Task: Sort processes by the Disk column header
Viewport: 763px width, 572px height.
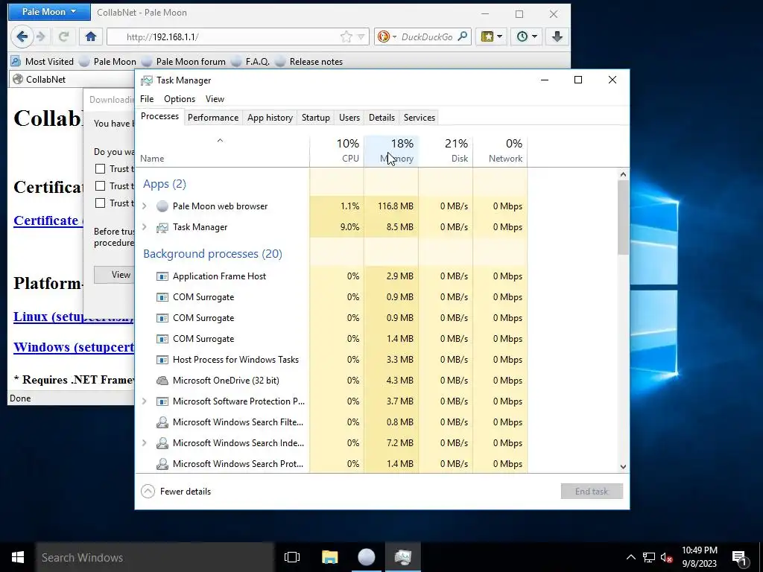Action: click(446, 150)
